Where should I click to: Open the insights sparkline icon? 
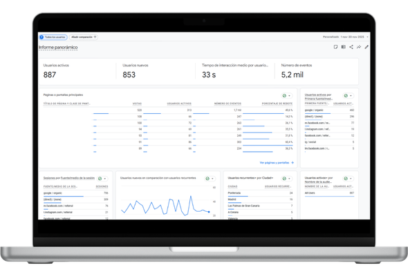click(x=359, y=47)
